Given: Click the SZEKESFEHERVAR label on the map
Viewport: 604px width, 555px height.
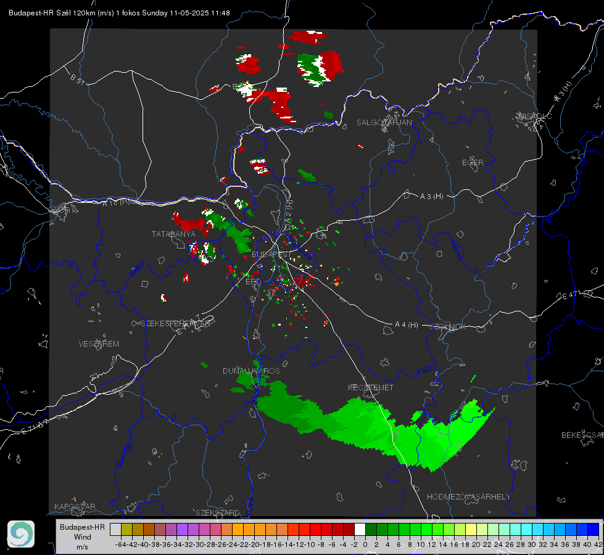Looking at the screenshot, I should click(176, 324).
